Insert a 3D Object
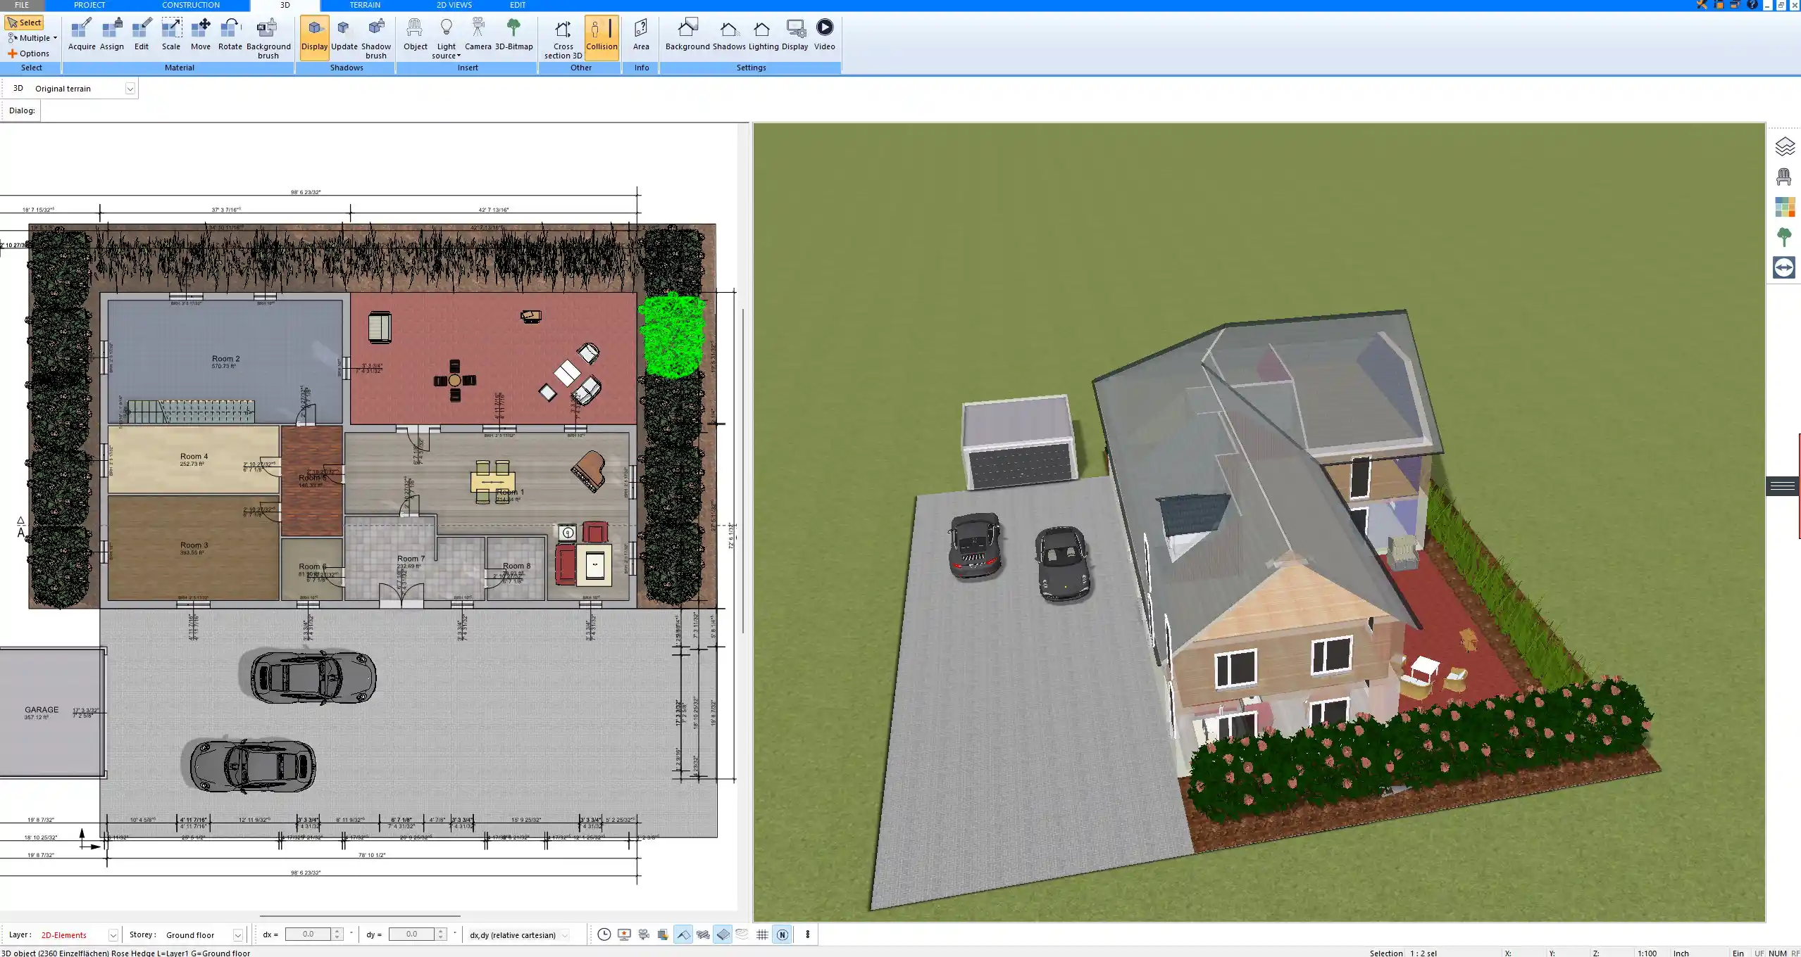 coord(415,35)
